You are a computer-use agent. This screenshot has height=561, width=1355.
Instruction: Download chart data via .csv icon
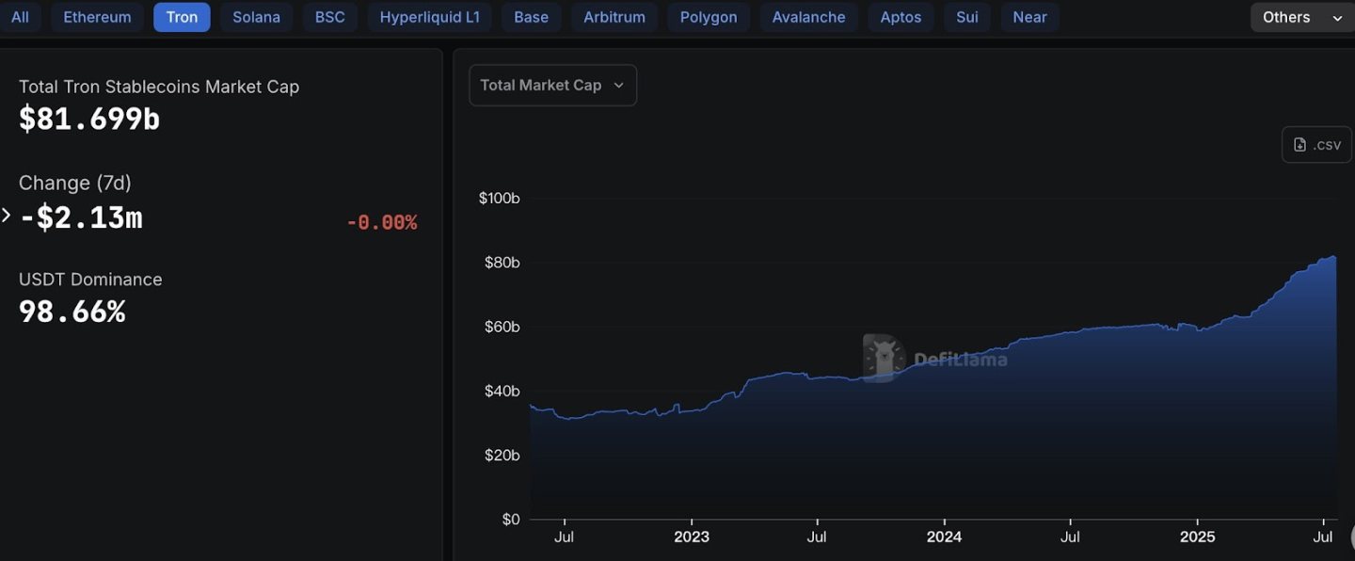pyautogui.click(x=1316, y=145)
